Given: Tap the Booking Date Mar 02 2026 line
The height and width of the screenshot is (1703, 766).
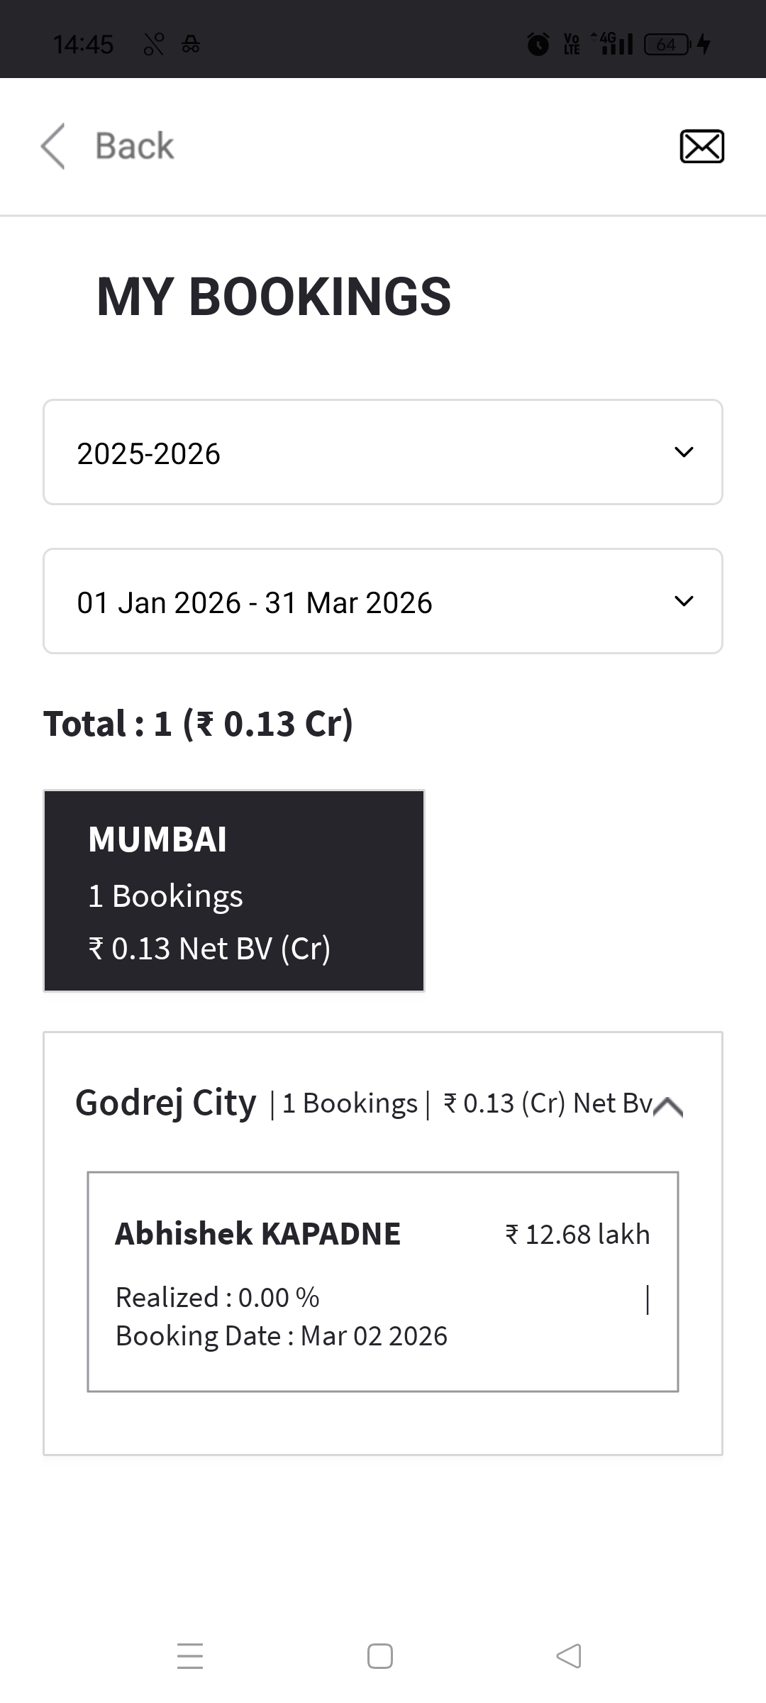Looking at the screenshot, I should tap(282, 1336).
